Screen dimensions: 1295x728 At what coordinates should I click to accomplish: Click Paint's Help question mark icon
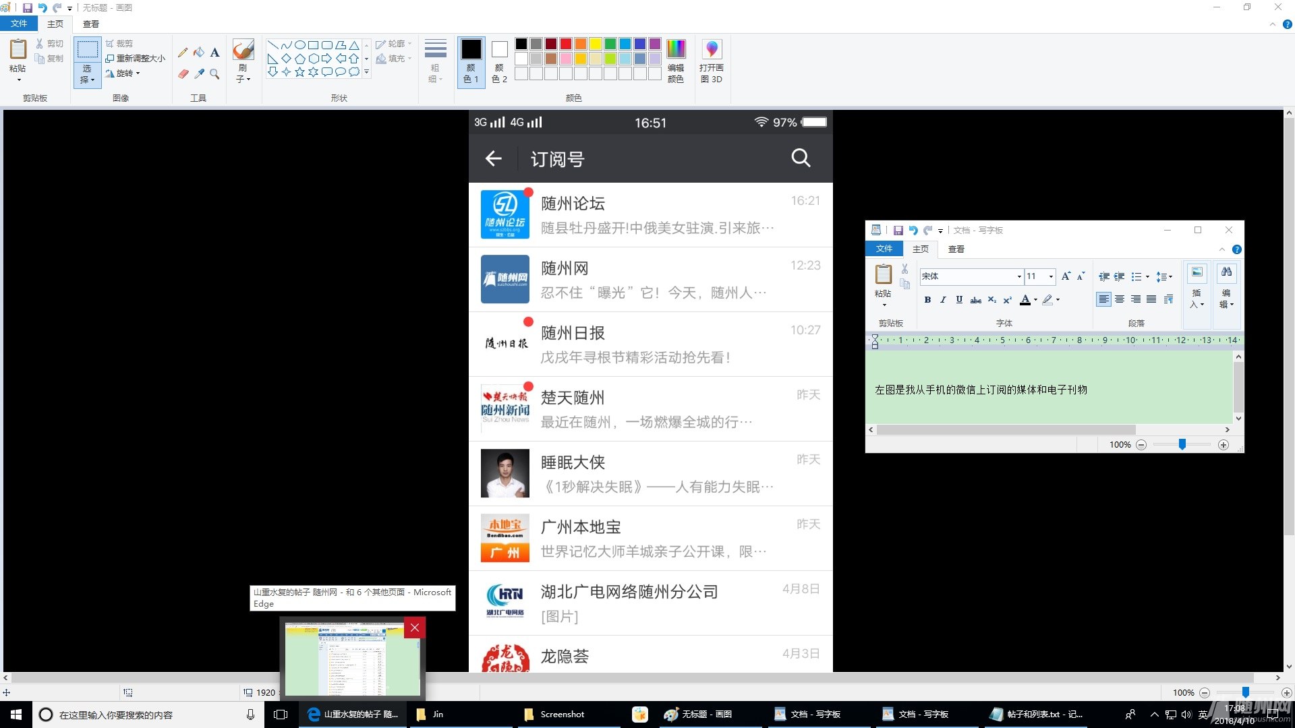(x=1287, y=24)
